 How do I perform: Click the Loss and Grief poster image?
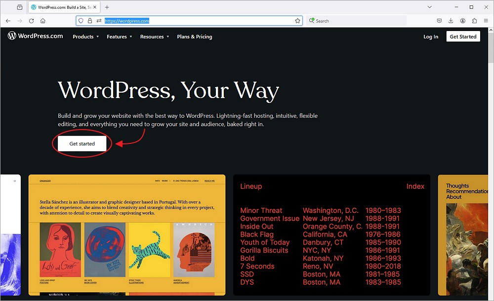tap(60, 250)
